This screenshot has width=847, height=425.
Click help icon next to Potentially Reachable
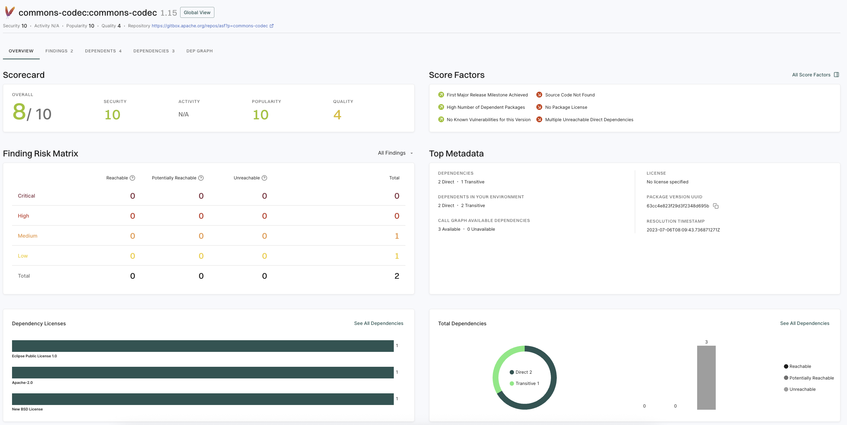(x=201, y=178)
